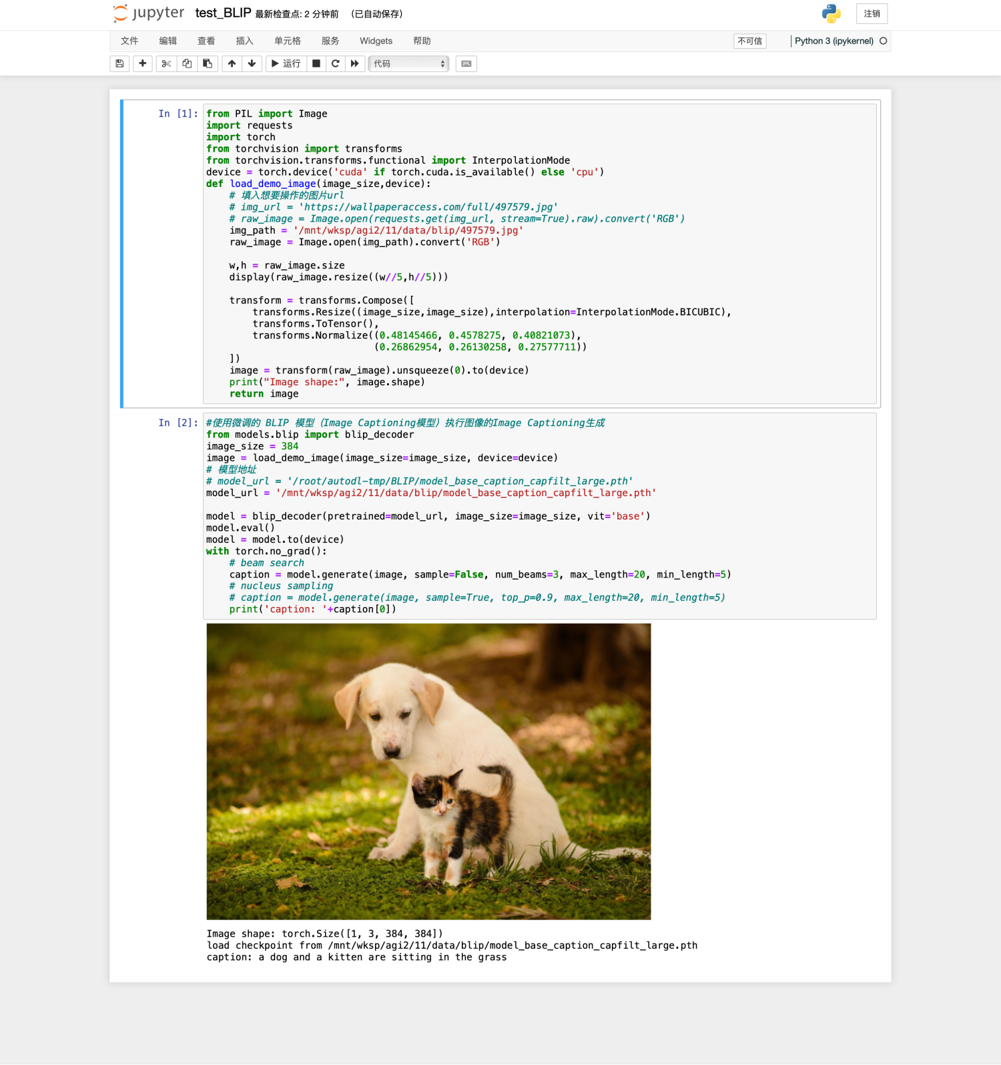Select the In [1] cell prompt

tap(178, 114)
